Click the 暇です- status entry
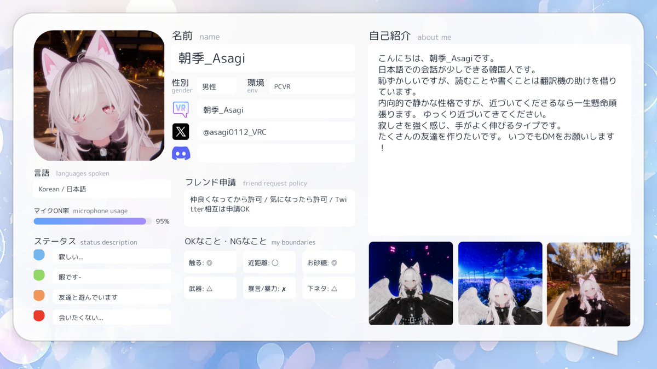This screenshot has height=369, width=657. point(112,276)
